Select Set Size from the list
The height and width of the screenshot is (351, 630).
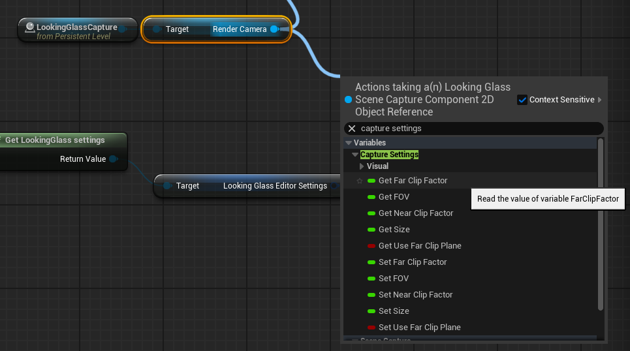tap(394, 311)
